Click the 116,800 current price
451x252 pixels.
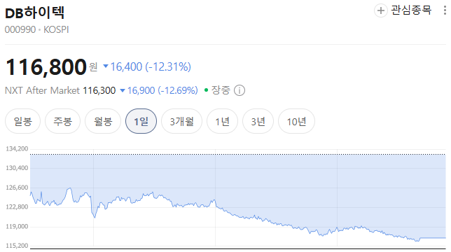pos(46,67)
